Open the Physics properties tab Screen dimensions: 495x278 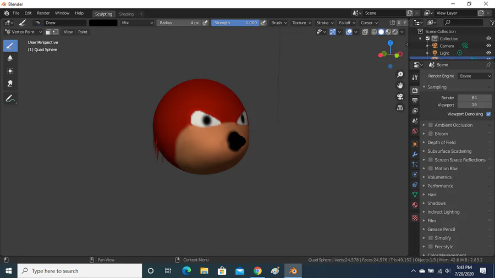click(x=415, y=174)
